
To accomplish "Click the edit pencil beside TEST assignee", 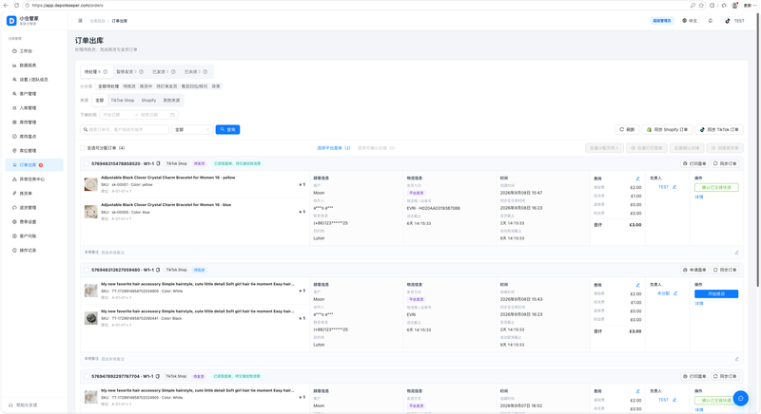I will tap(674, 187).
